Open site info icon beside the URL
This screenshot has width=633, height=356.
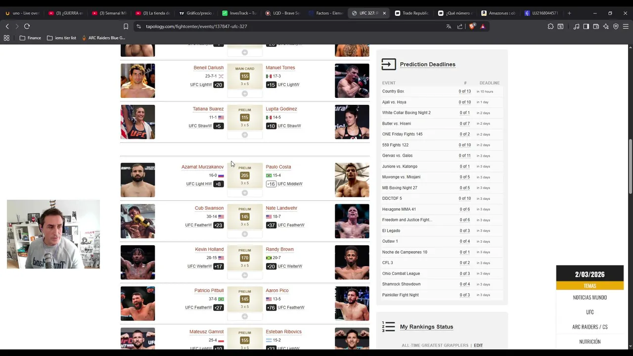pyautogui.click(x=138, y=26)
